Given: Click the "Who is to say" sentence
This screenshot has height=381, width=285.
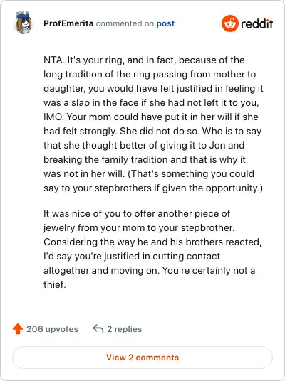Looking at the screenshot, I should pos(232,132).
